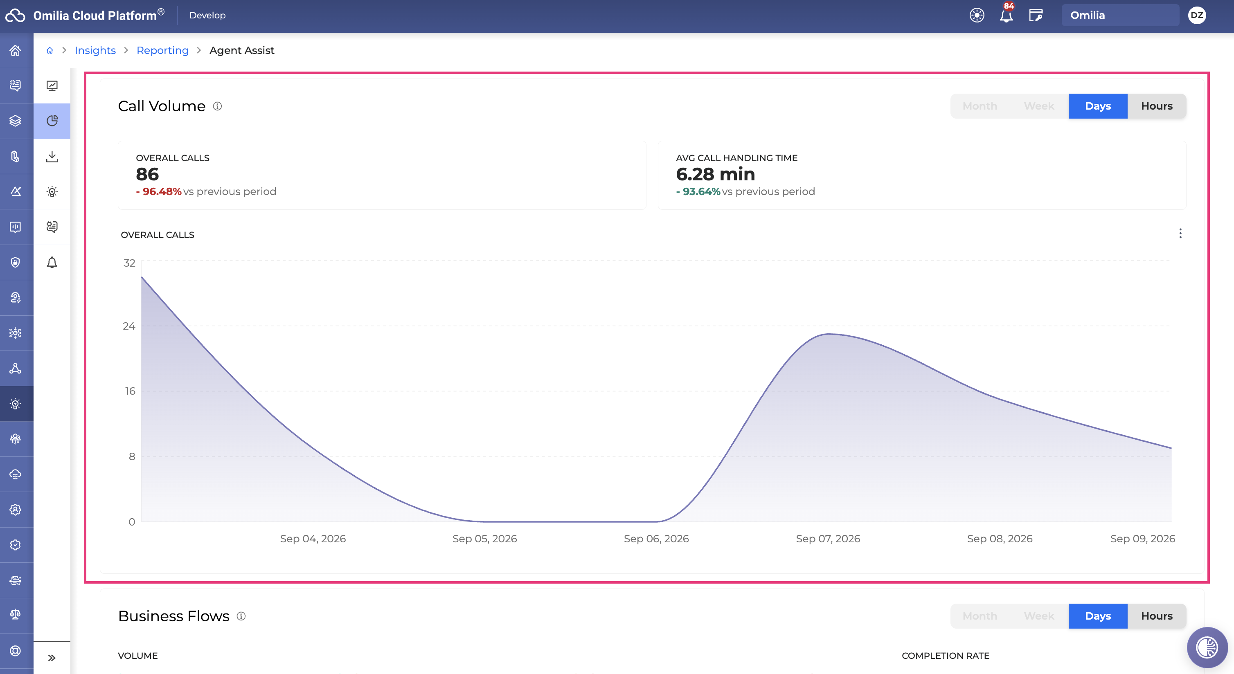Open the headset agent icon in the left sidebar
Image resolution: width=1234 pixels, height=674 pixels.
click(x=15, y=298)
